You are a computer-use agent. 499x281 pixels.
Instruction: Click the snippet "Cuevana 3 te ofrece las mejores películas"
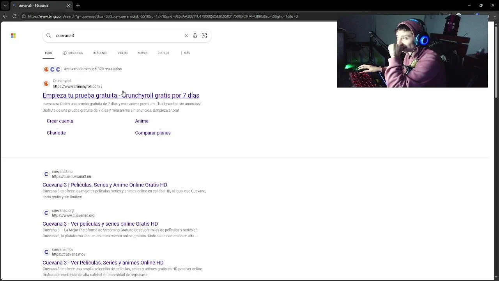[x=124, y=194]
